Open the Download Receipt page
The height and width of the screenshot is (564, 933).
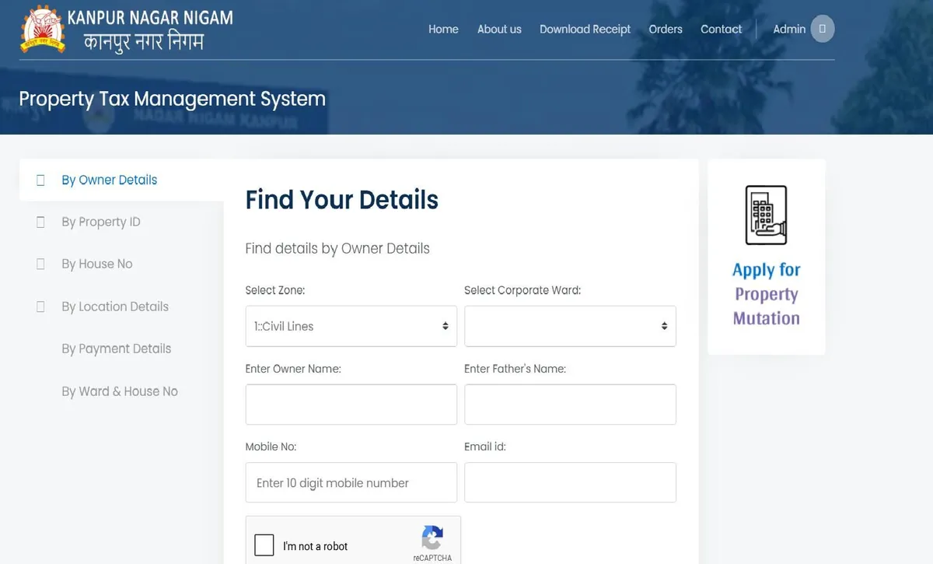click(x=585, y=30)
